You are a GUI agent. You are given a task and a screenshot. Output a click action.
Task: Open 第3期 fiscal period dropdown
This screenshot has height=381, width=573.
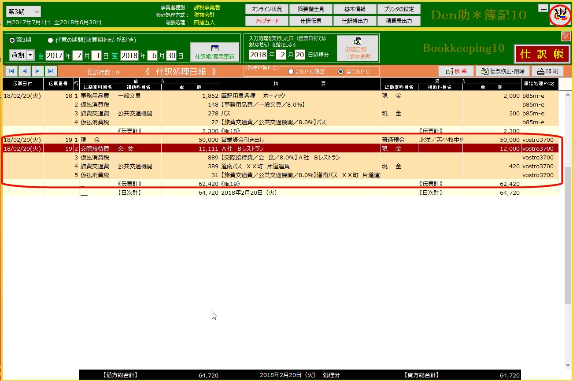23,11
